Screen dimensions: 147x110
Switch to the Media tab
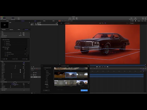44,21
